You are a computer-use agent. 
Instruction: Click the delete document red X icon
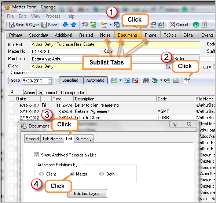[x=135, y=81]
